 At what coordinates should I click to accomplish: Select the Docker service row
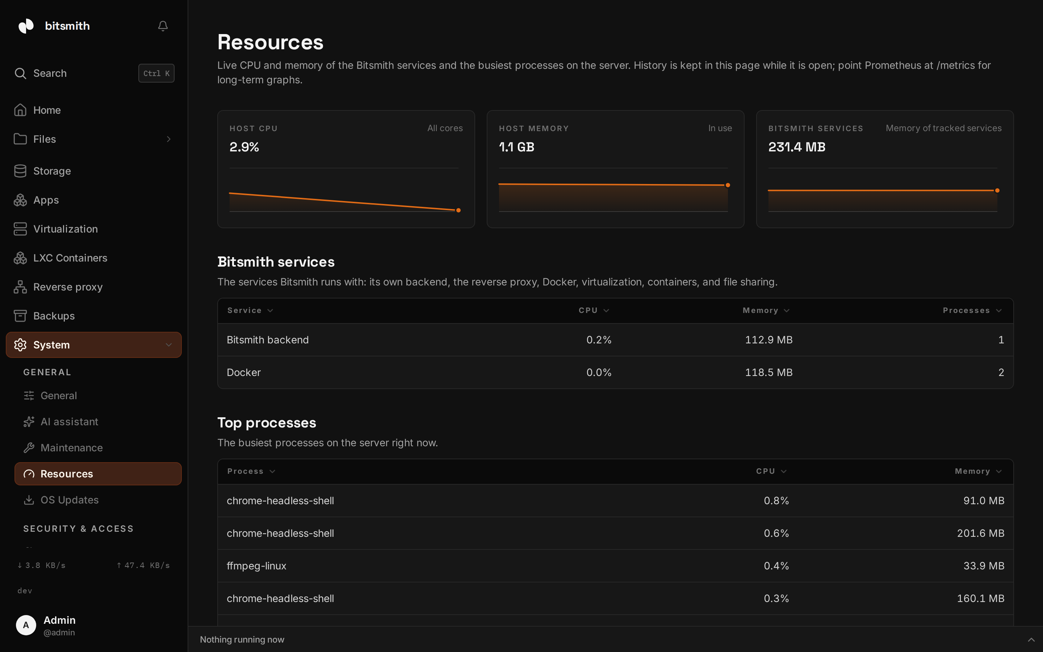(x=615, y=373)
